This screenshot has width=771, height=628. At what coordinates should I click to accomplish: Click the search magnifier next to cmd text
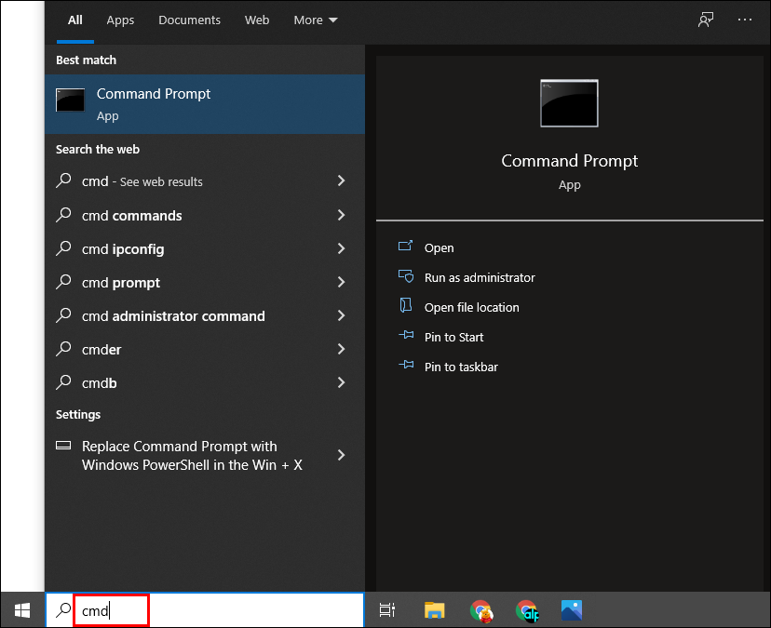63,609
